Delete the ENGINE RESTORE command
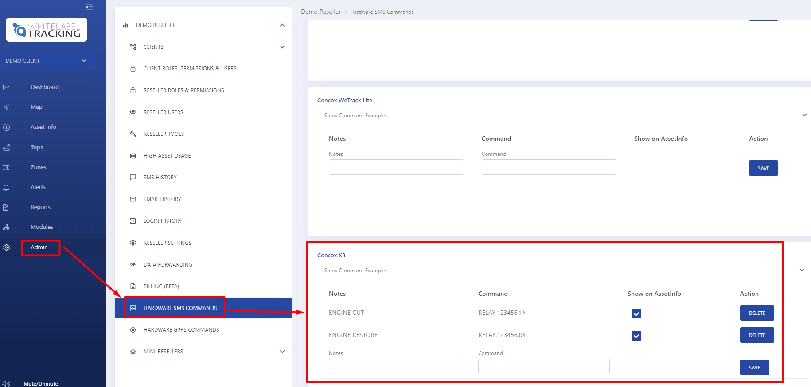 coord(757,335)
